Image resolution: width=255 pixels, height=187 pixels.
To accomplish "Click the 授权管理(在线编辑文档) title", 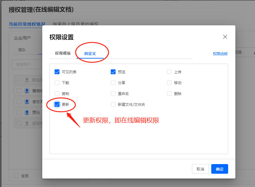I will pos(41,10).
